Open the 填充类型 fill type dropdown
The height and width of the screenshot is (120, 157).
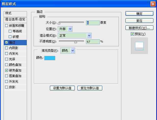[68, 51]
